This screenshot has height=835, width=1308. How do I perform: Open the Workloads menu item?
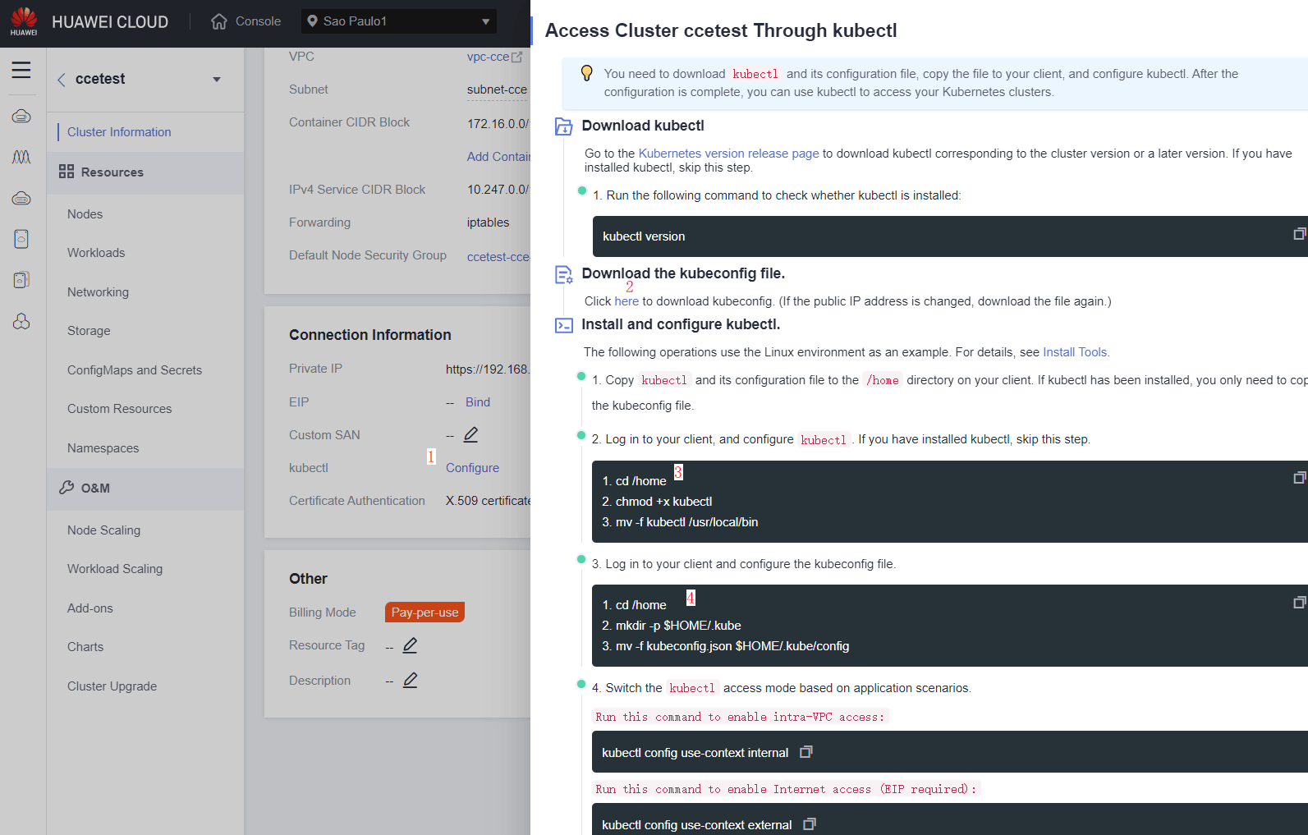coord(96,253)
